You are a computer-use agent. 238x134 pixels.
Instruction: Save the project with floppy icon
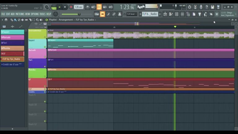pos(213,7)
